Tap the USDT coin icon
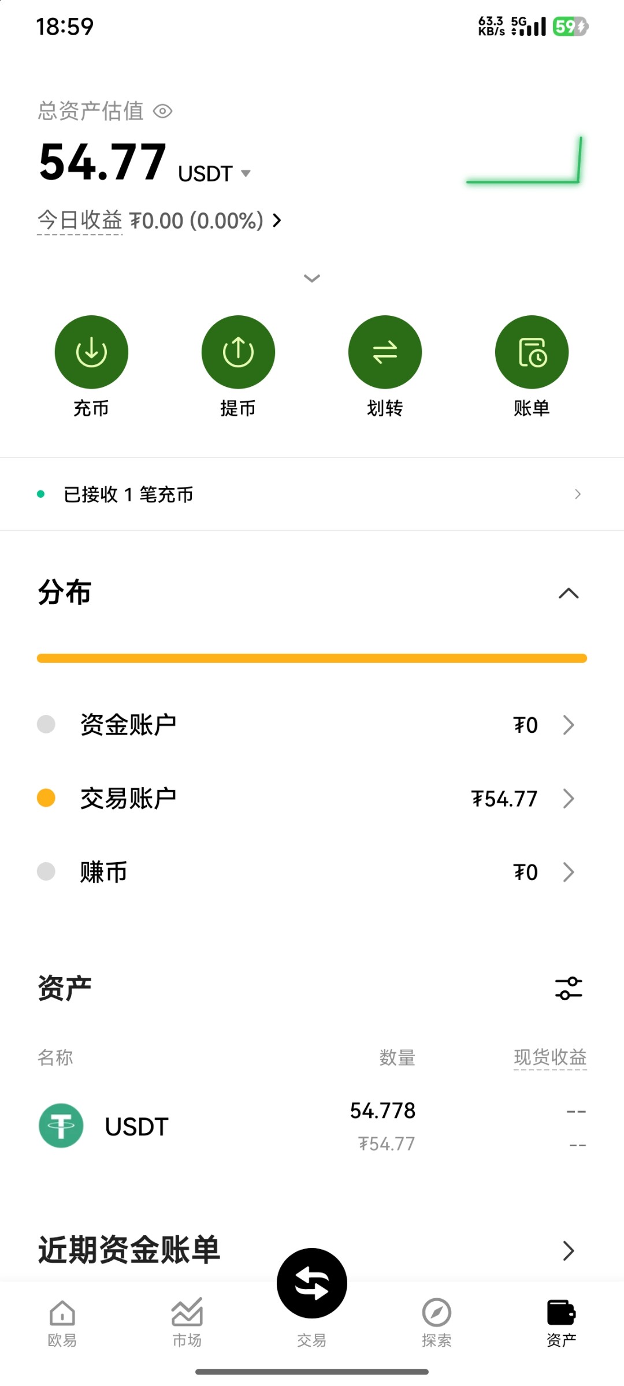Viewport: 624px width, 1386px height. click(61, 1126)
